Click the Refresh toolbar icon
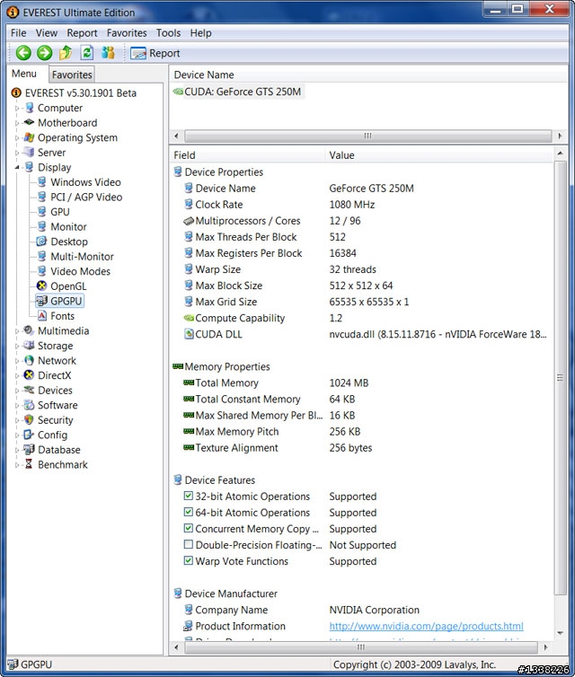The width and height of the screenshot is (575, 677). pyautogui.click(x=87, y=53)
